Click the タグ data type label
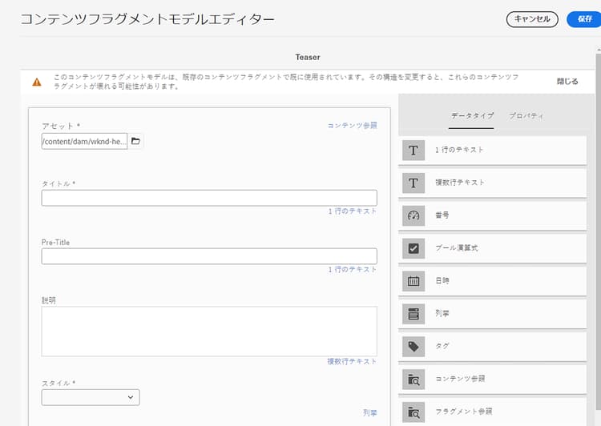The image size is (601, 426). pyautogui.click(x=442, y=346)
